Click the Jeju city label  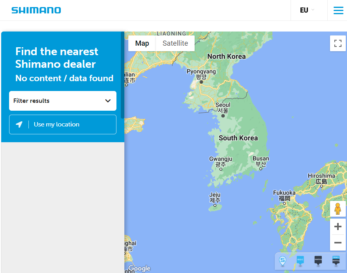pyautogui.click(x=215, y=198)
